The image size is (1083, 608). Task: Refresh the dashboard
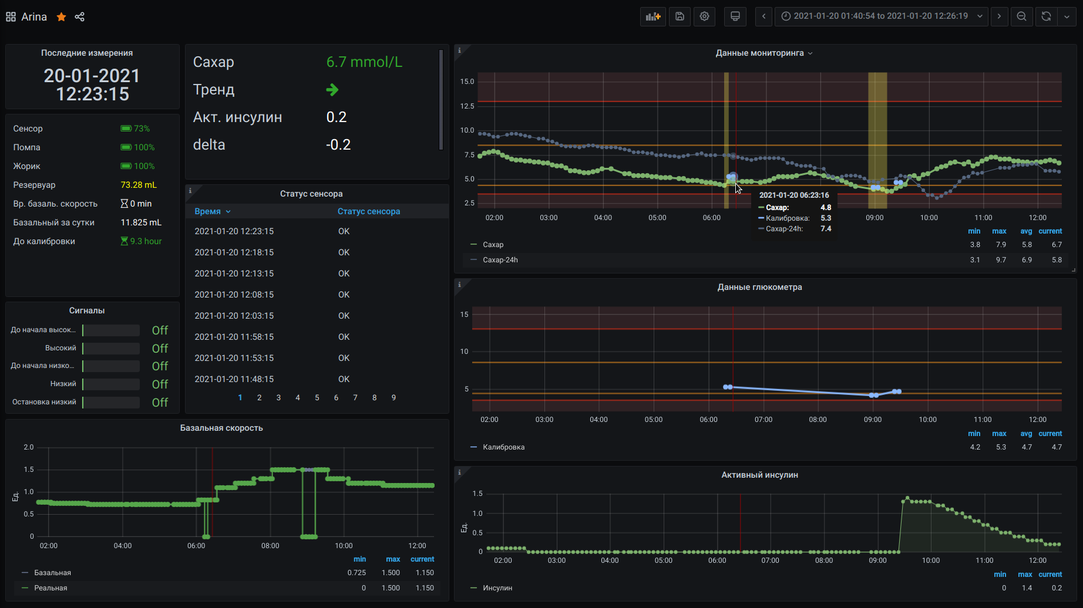1046,16
